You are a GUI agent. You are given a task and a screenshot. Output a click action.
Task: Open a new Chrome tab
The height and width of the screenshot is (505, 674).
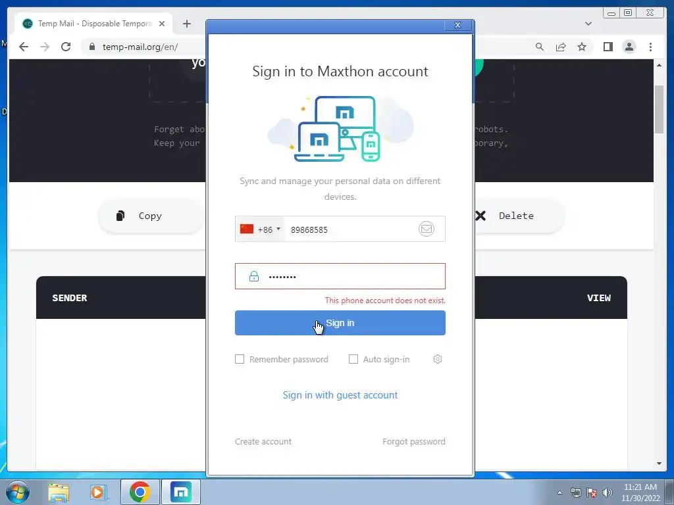coord(186,24)
